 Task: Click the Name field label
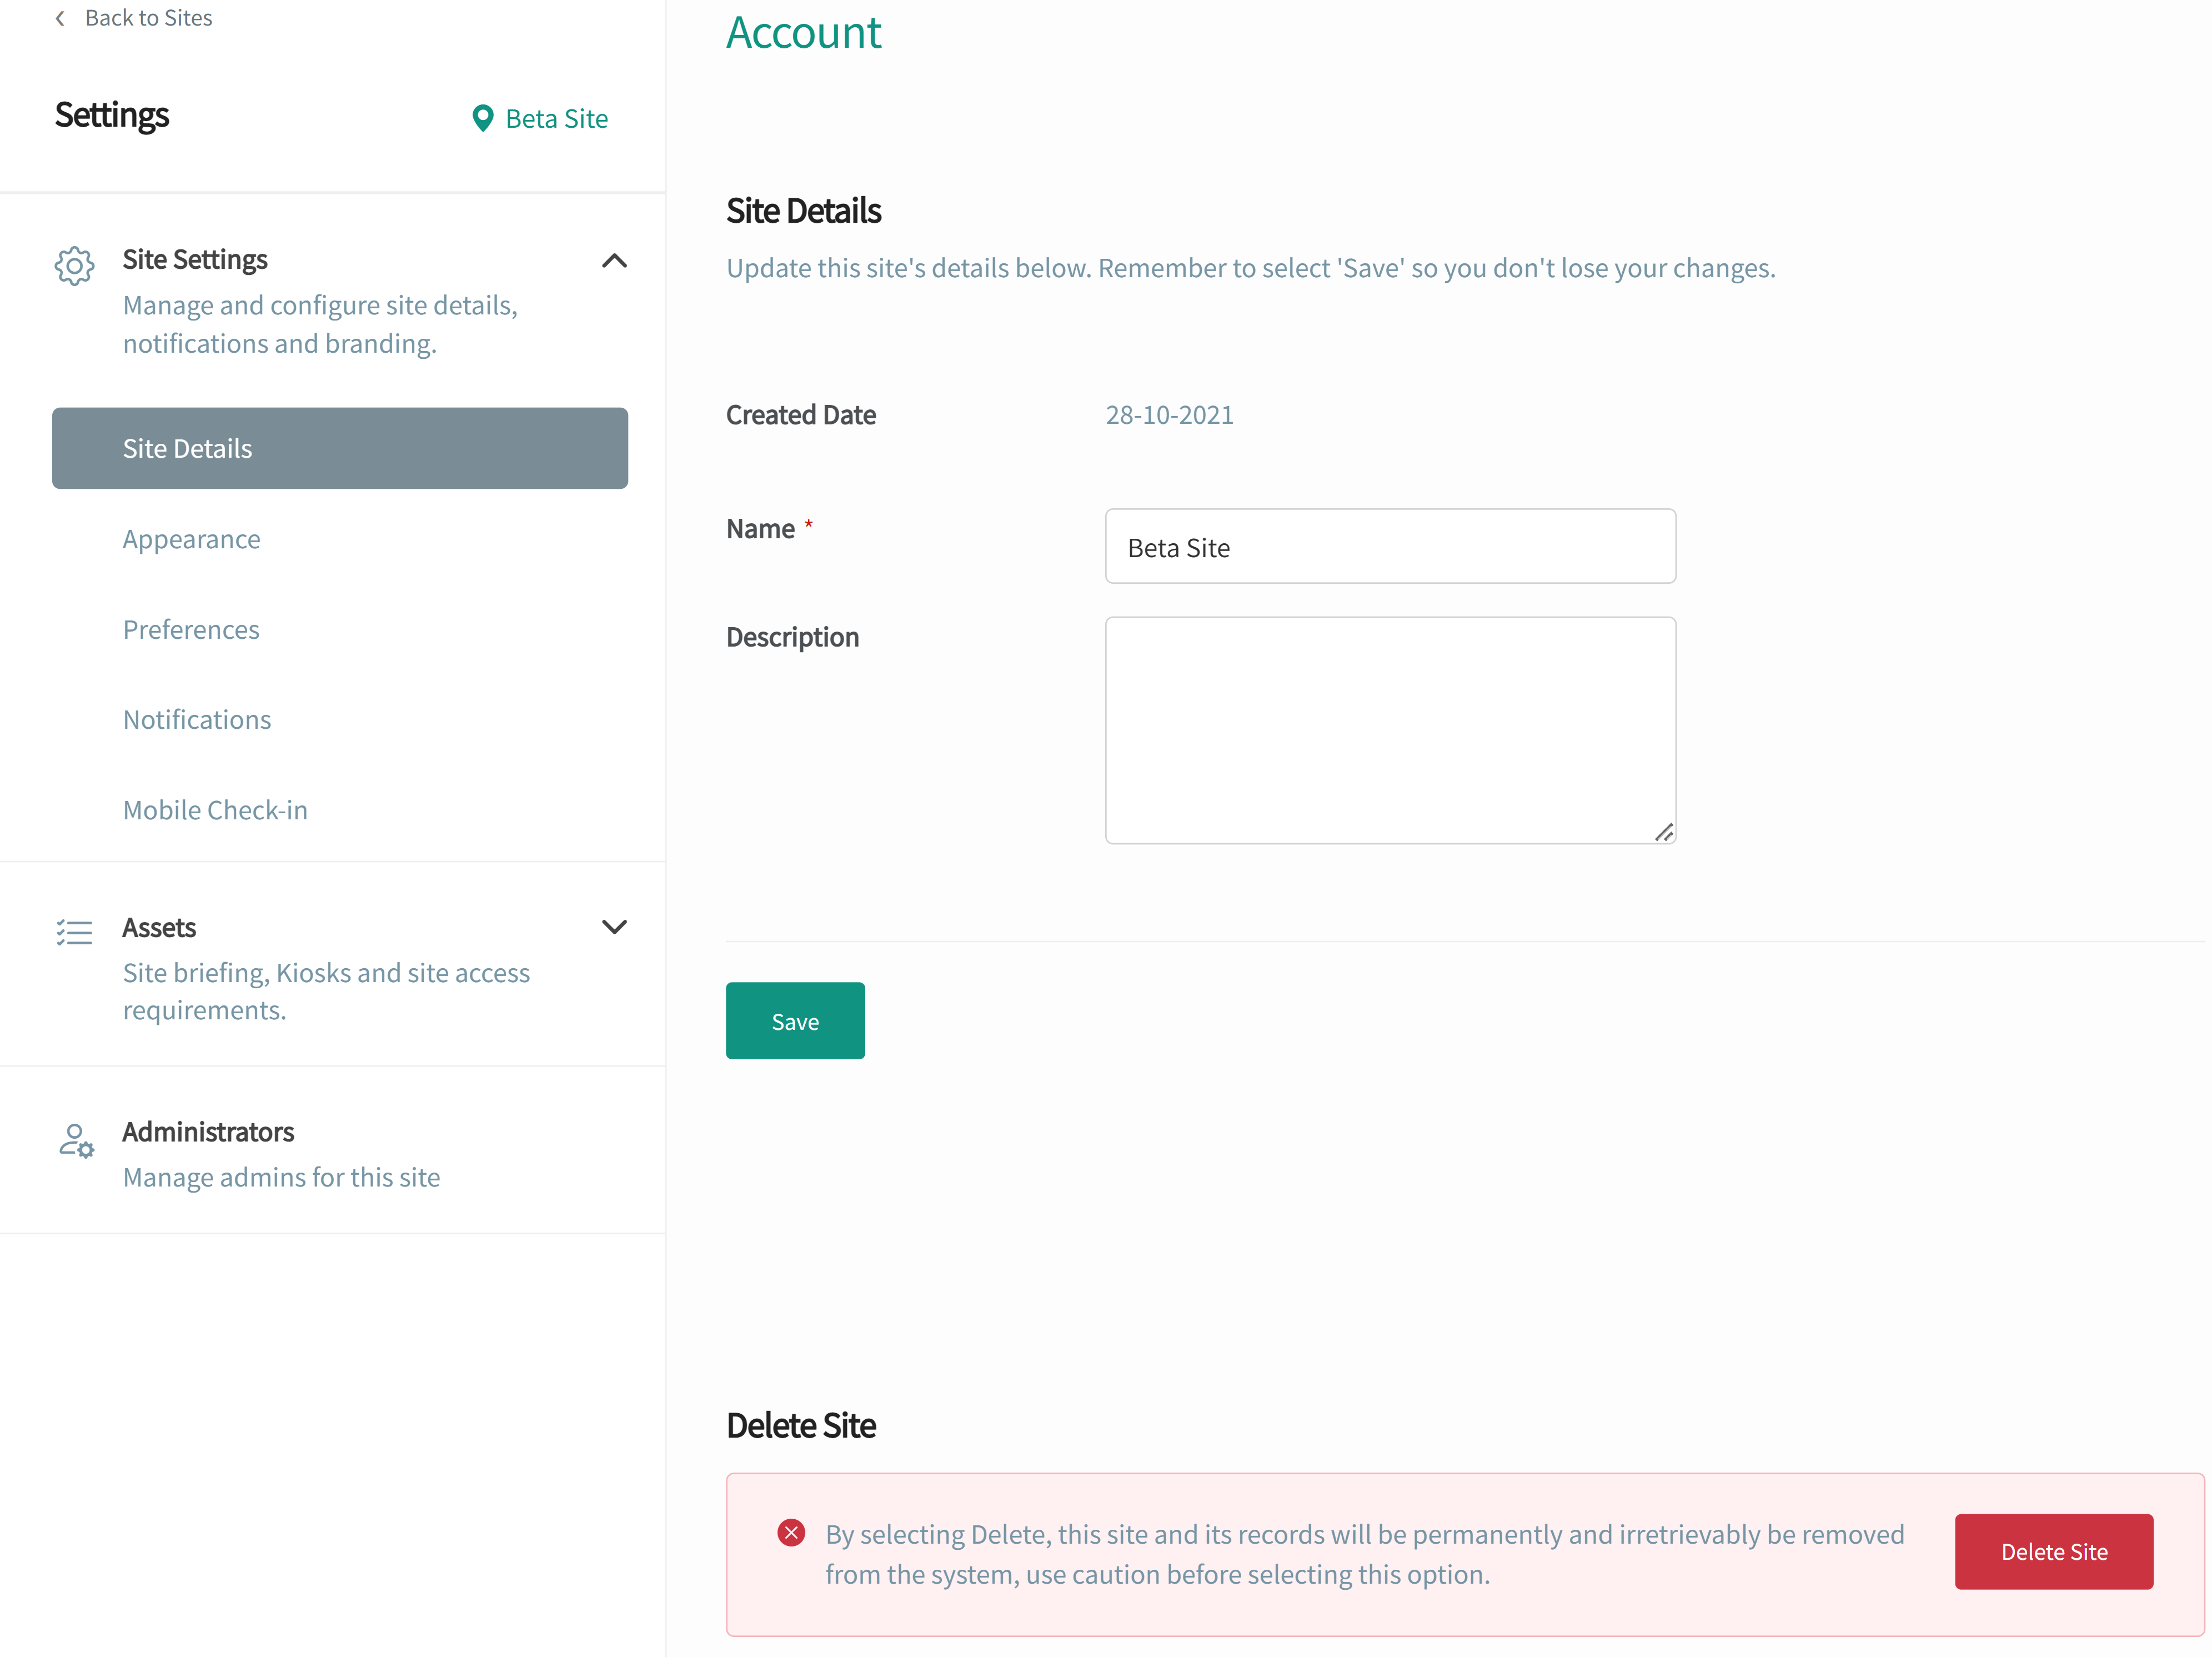[760, 529]
